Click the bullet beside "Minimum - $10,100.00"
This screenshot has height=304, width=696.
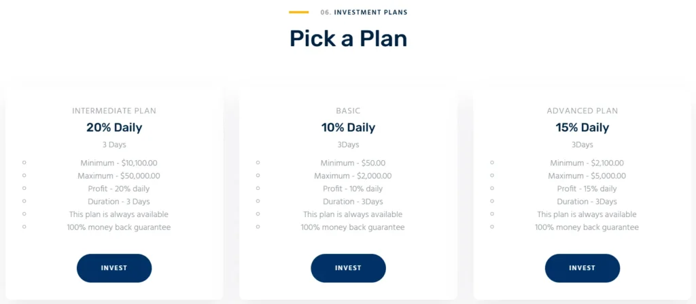point(24,163)
